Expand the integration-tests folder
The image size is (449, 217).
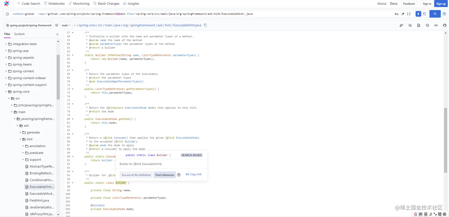pyautogui.click(x=6, y=44)
